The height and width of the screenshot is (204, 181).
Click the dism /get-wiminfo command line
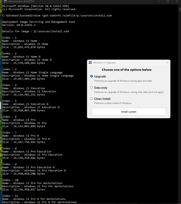pos(57,16)
